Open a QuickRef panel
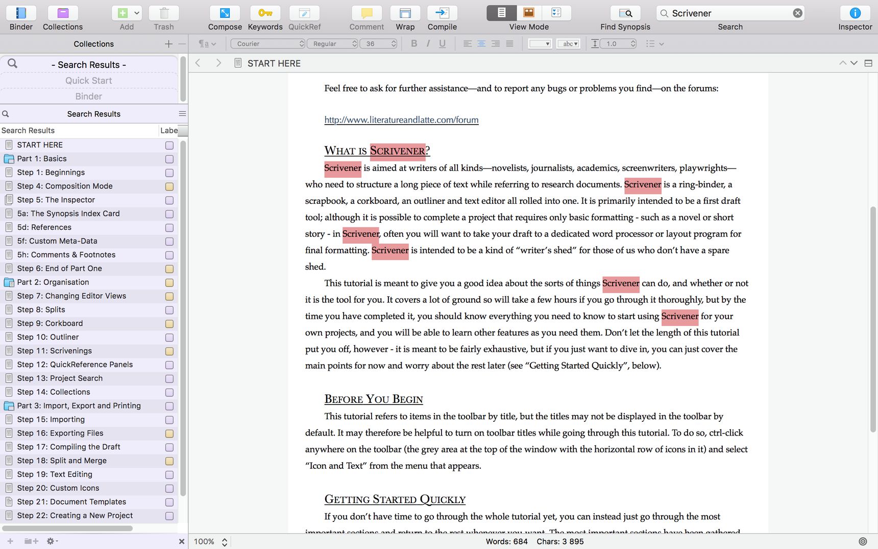 point(304,13)
